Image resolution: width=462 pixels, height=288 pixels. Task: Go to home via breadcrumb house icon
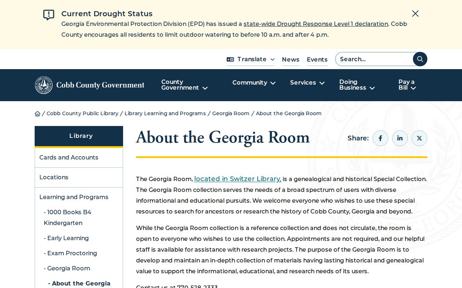point(38,113)
